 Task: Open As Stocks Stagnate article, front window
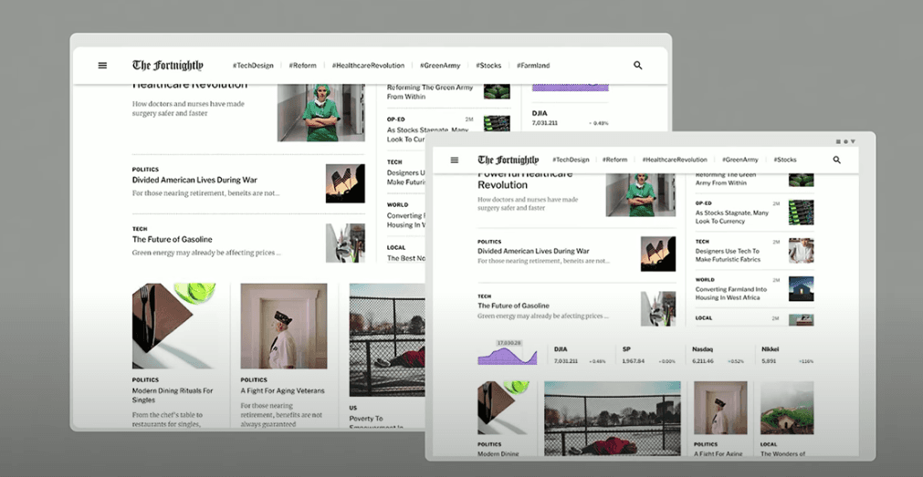pyautogui.click(x=732, y=217)
